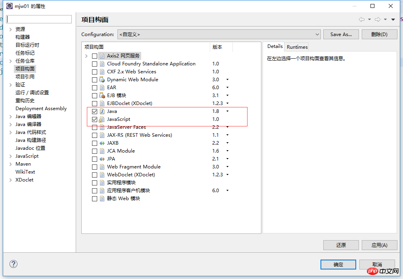Expand the Java 编辑器 tree node

[11, 117]
